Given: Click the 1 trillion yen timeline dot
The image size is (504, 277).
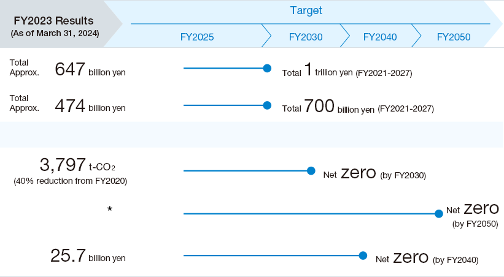Looking at the screenshot, I should point(267,69).
